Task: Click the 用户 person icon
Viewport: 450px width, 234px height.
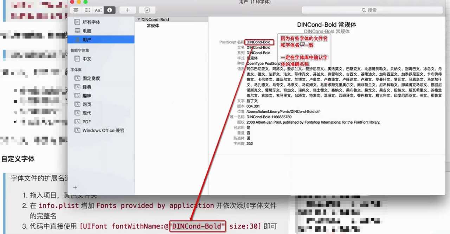Action: 77,40
